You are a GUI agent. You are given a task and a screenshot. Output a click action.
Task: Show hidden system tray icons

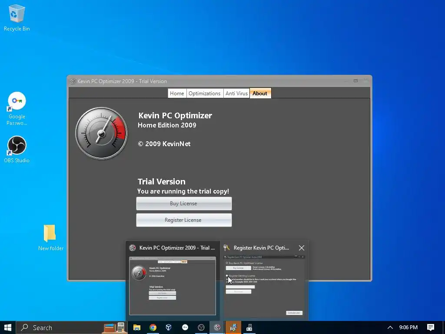(x=390, y=327)
